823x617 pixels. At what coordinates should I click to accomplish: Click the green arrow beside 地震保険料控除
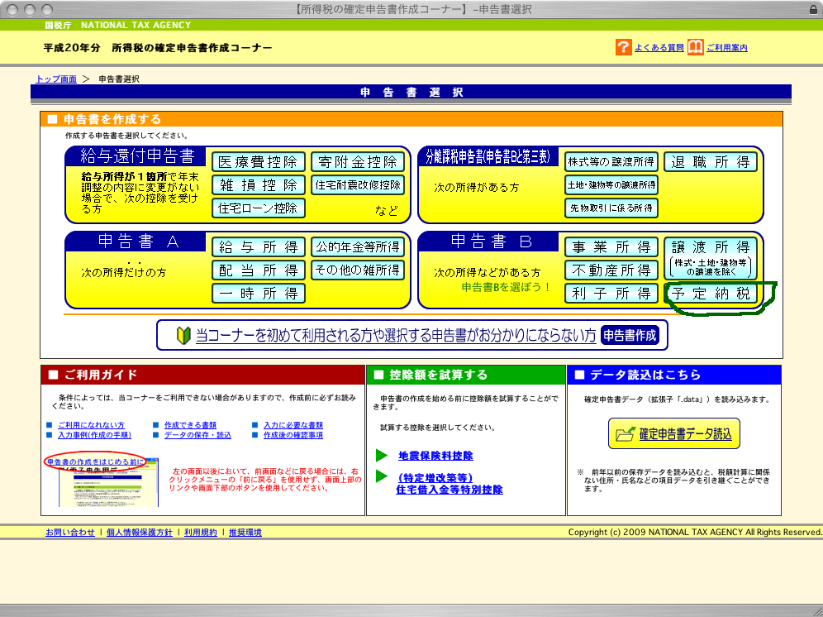click(x=381, y=456)
